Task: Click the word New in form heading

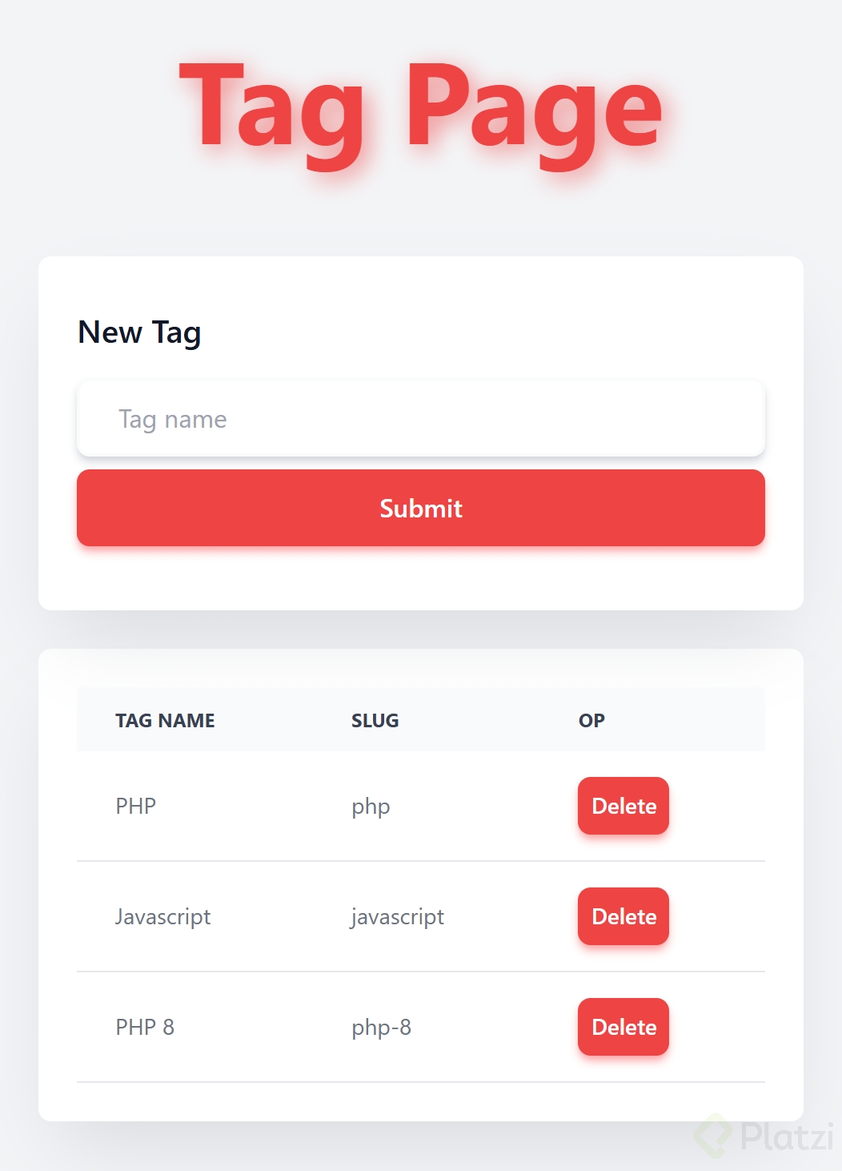Action: click(110, 332)
